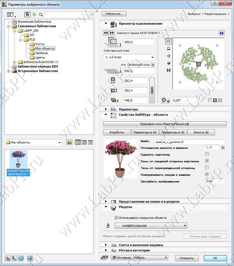234x266 pixels.
Task: Open the УНИВЕРСАЛЬНОЕ surface dropdown
Action: pyautogui.click(x=151, y=226)
